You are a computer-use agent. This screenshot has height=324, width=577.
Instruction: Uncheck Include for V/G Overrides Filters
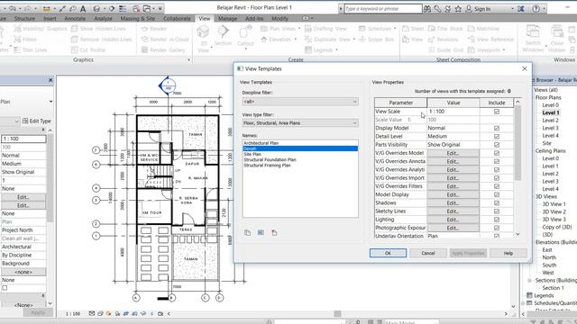[497, 186]
